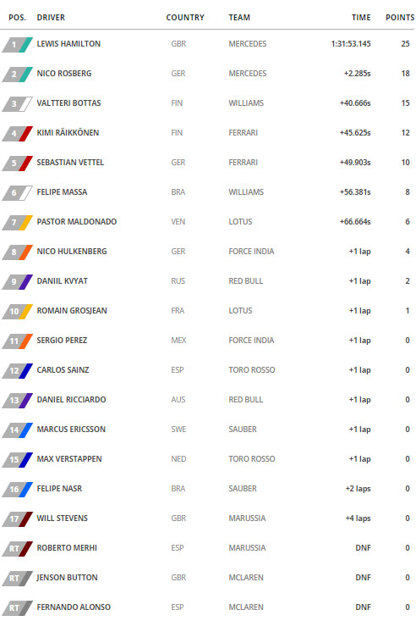Click the position 14 badge with blue stripe
The width and height of the screenshot is (416, 621).
(18, 430)
